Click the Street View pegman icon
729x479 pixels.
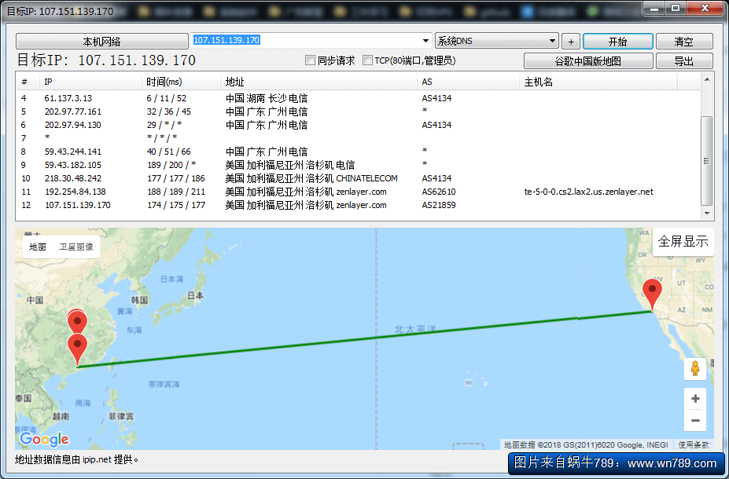click(x=694, y=368)
